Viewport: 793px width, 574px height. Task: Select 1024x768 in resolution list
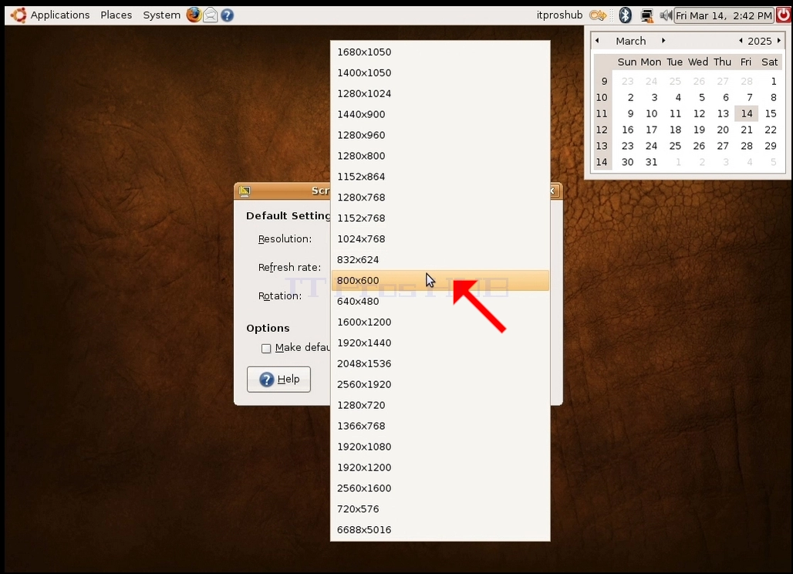[440, 238]
